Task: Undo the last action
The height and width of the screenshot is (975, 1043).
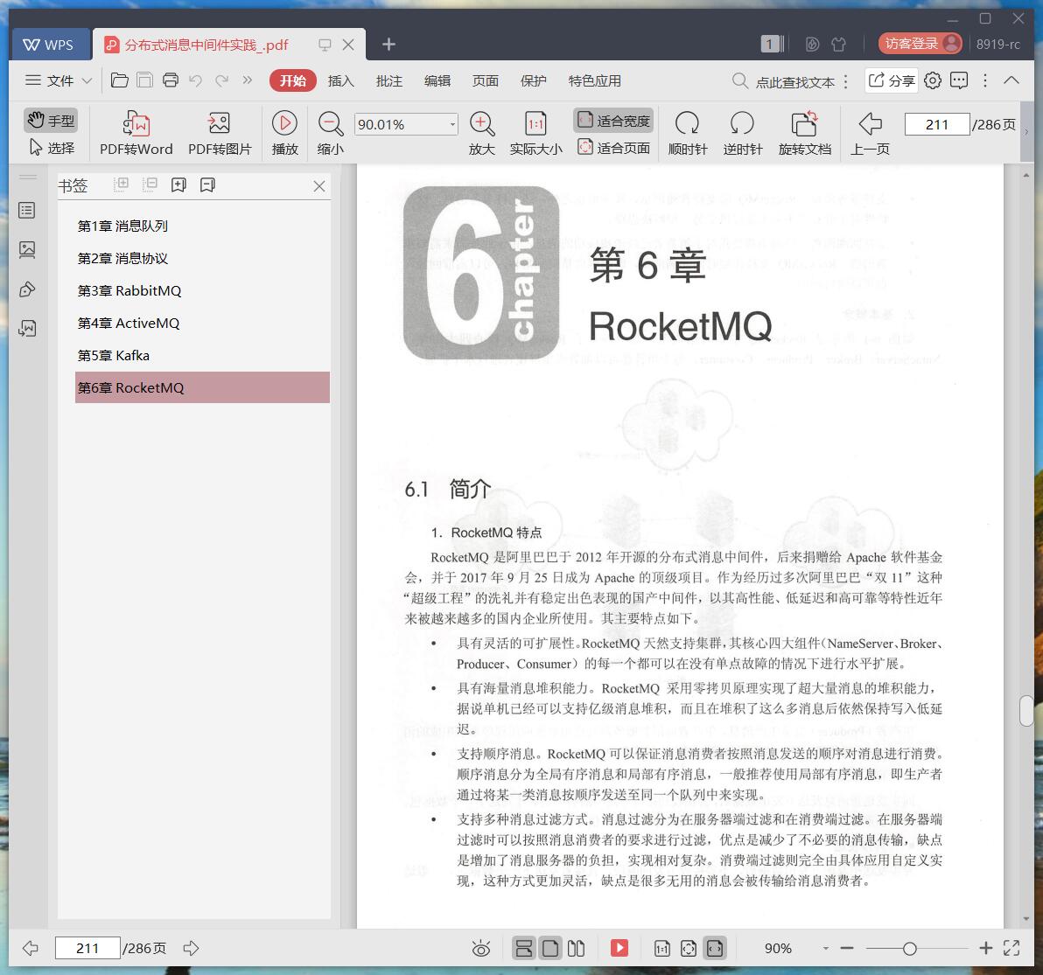Action: (x=196, y=80)
